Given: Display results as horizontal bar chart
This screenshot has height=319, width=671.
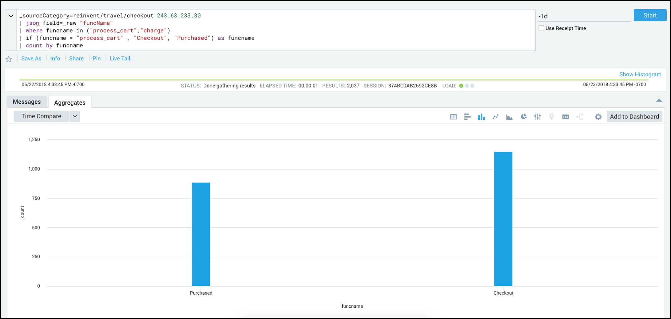Looking at the screenshot, I should (467, 117).
